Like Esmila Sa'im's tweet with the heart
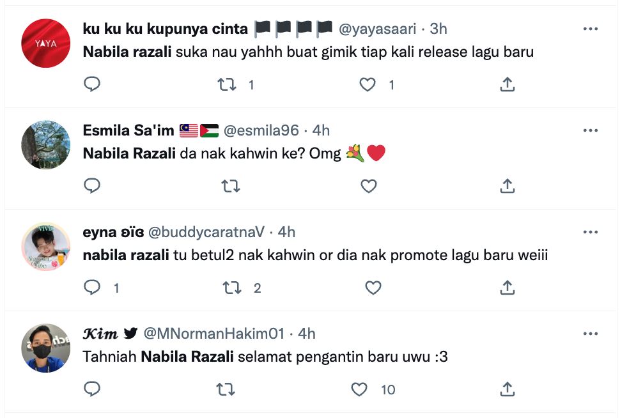Screen dimensions: 620x418 pyautogui.click(x=369, y=186)
